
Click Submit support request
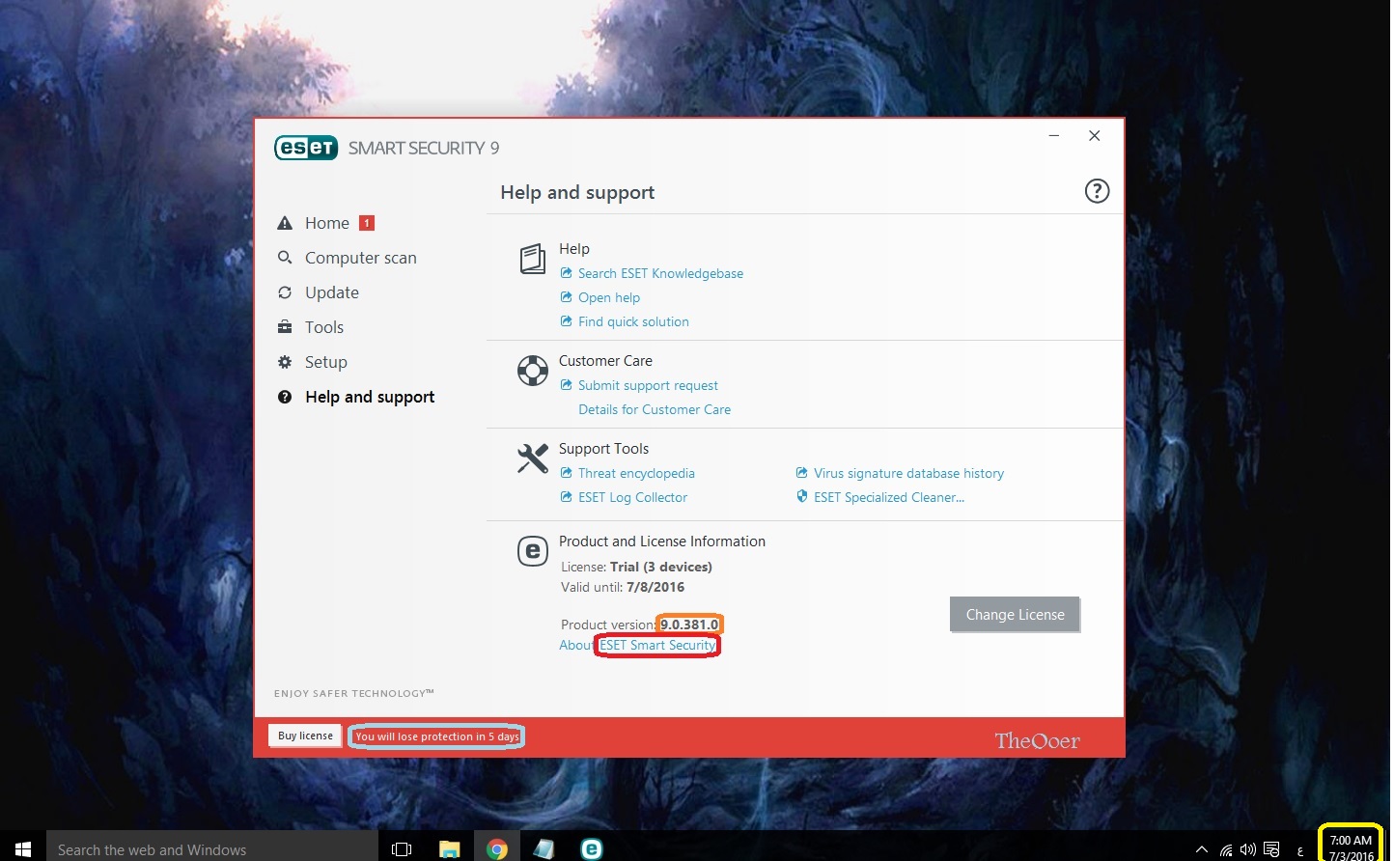point(648,385)
